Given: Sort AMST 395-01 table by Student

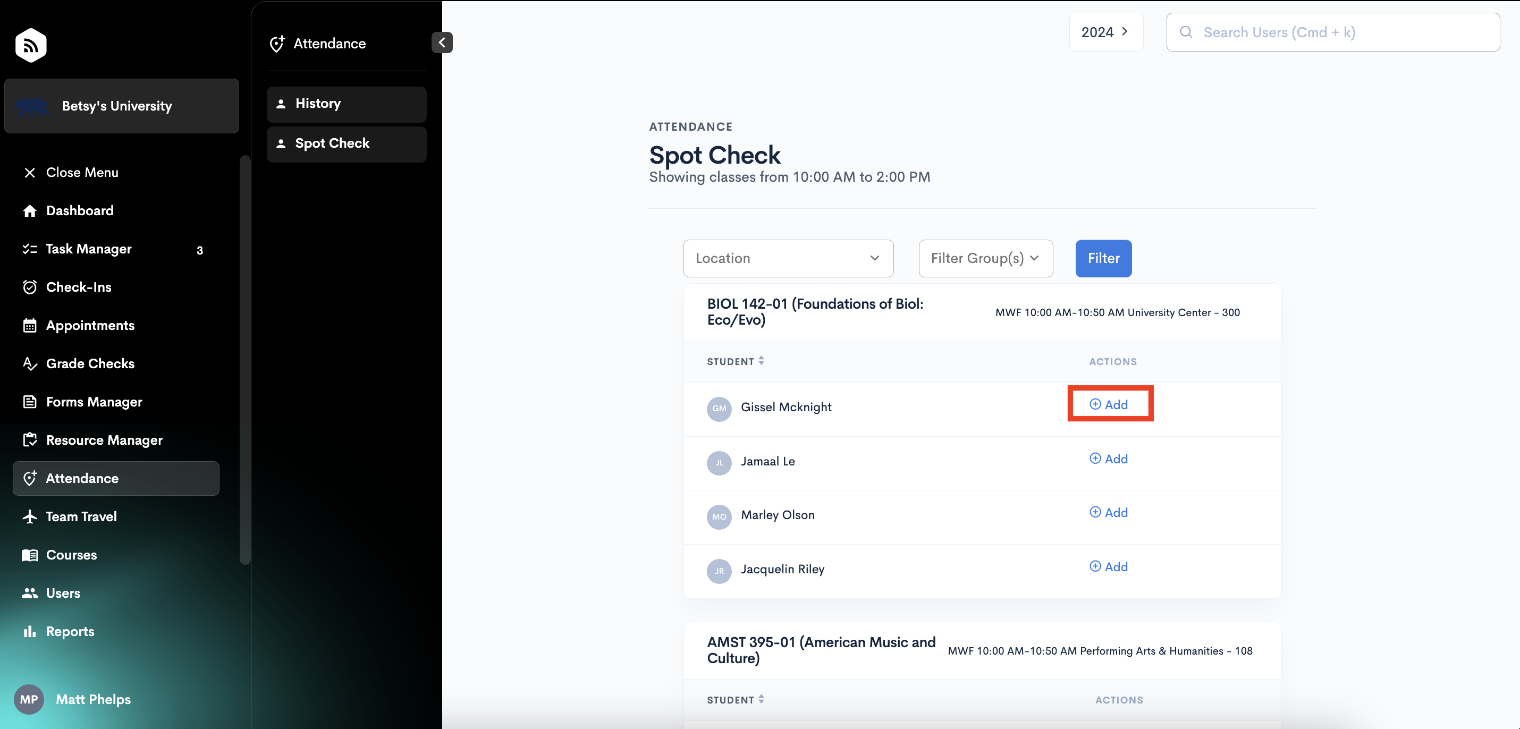Looking at the screenshot, I should click(736, 700).
